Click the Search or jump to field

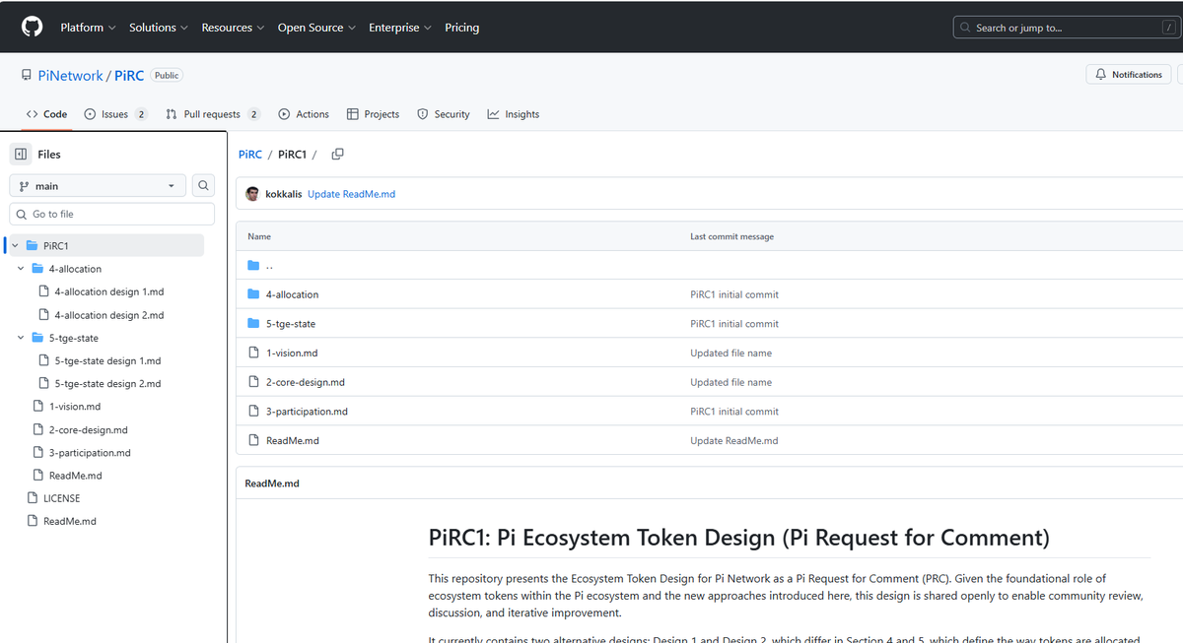click(1067, 28)
